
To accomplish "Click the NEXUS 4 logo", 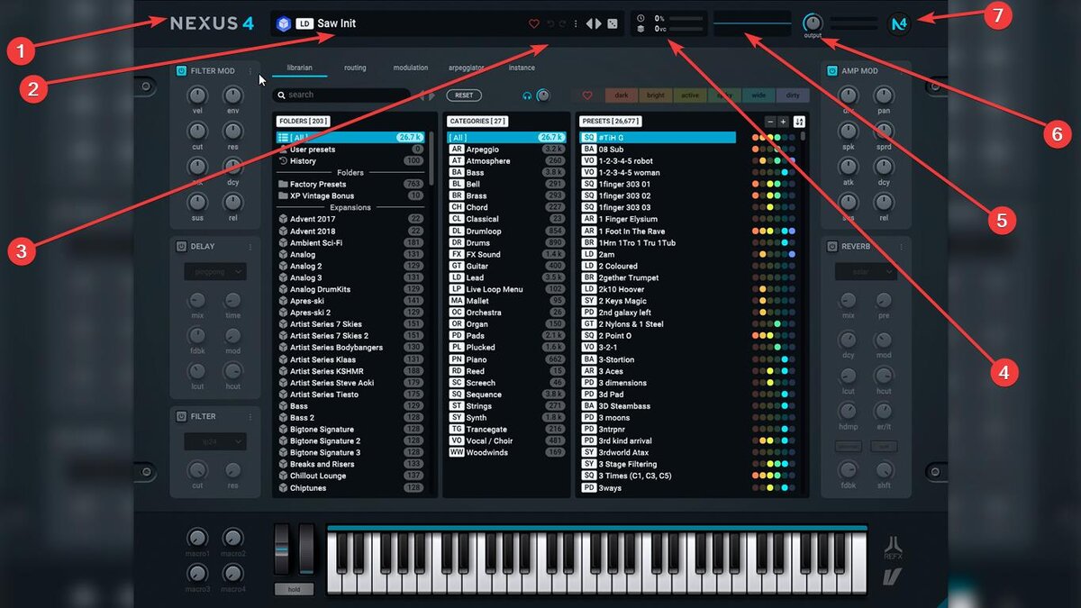I will pos(212,23).
